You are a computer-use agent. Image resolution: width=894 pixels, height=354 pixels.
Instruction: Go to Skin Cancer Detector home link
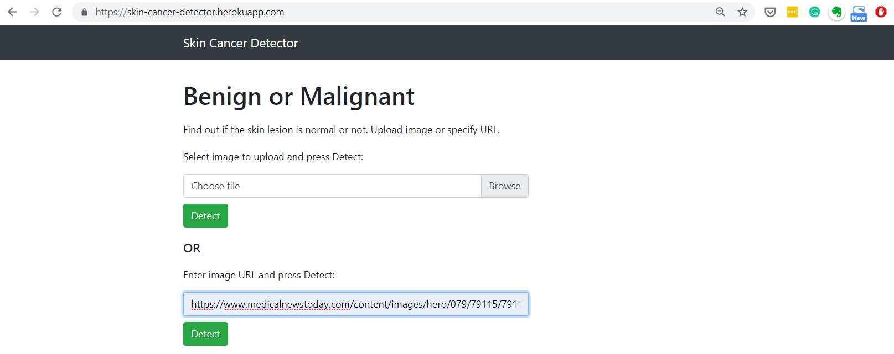(240, 43)
